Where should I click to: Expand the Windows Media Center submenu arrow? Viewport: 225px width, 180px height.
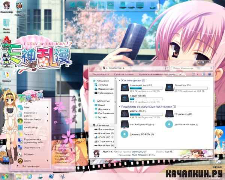click(x=48, y=121)
